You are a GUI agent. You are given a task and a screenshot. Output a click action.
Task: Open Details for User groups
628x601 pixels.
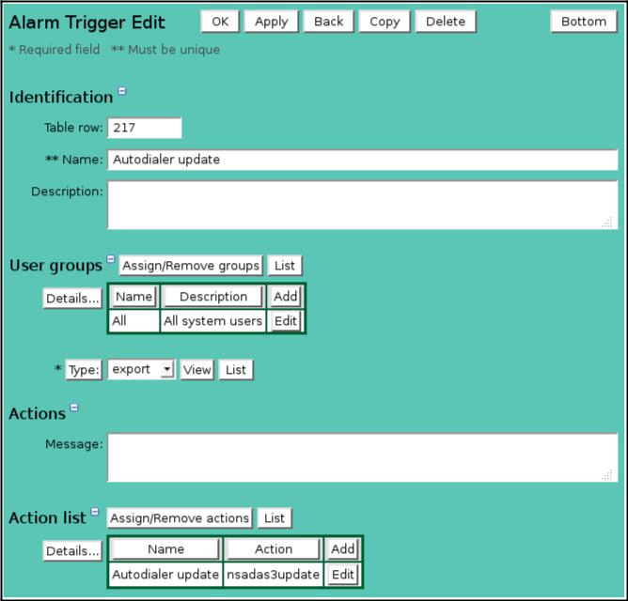click(72, 298)
